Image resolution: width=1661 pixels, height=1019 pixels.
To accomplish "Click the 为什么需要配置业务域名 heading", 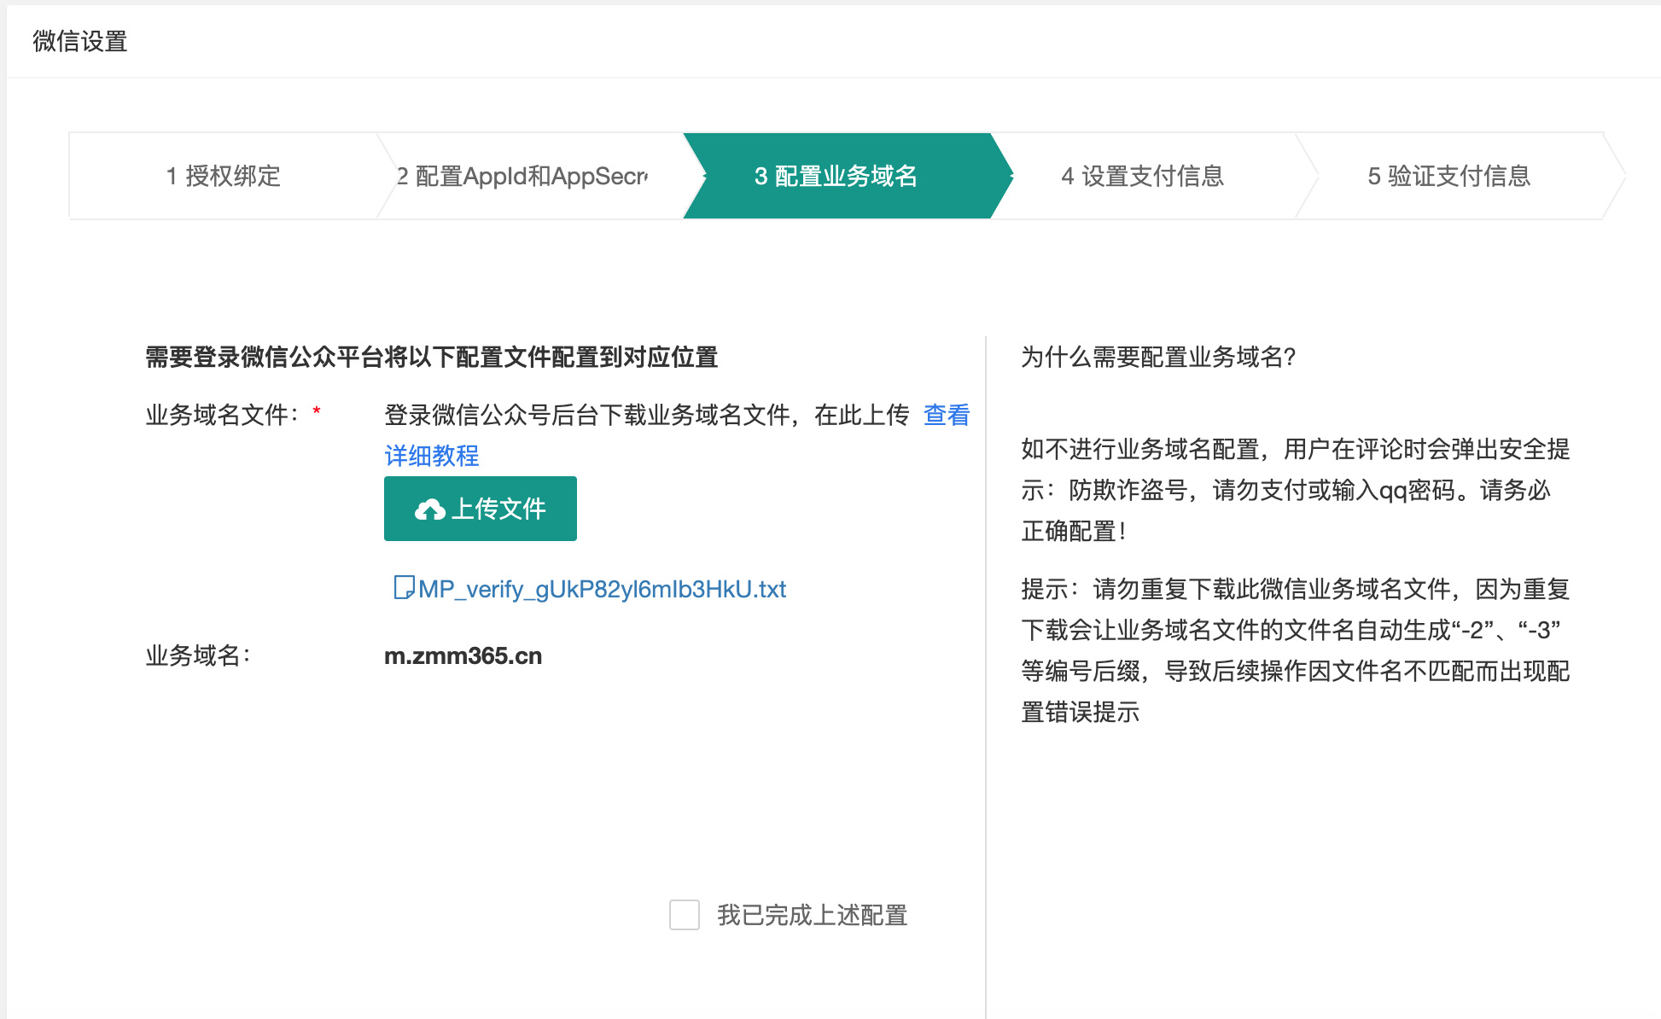I will (1158, 357).
